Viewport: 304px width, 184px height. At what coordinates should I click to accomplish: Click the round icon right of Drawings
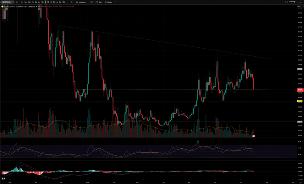[301, 2]
